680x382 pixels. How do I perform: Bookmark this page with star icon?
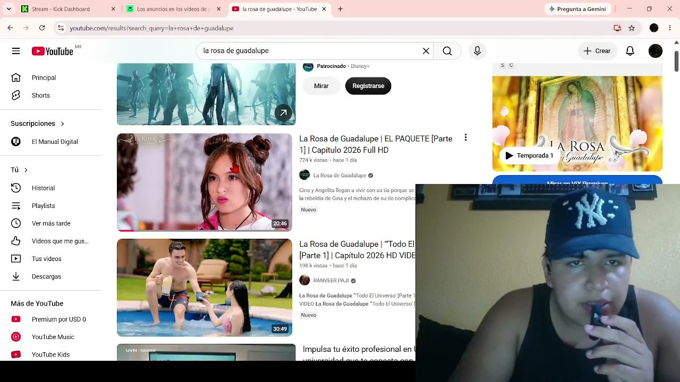pos(632,28)
